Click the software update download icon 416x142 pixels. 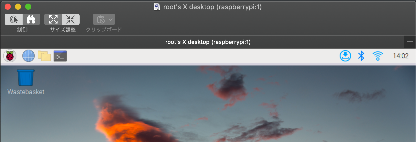pos(345,56)
